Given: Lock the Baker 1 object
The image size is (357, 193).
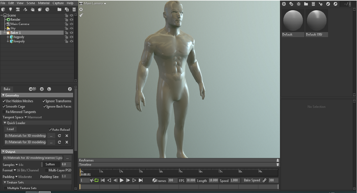Looking at the screenshot, I should [66, 33].
